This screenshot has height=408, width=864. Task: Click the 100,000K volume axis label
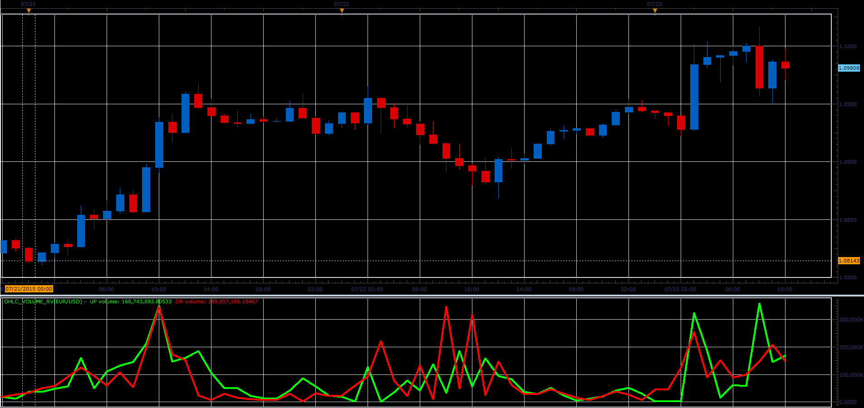(851, 375)
